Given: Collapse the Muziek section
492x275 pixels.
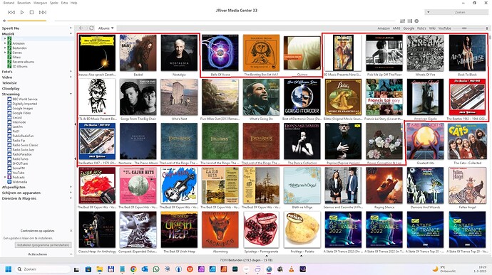Looking at the screenshot, I should pos(71,34).
